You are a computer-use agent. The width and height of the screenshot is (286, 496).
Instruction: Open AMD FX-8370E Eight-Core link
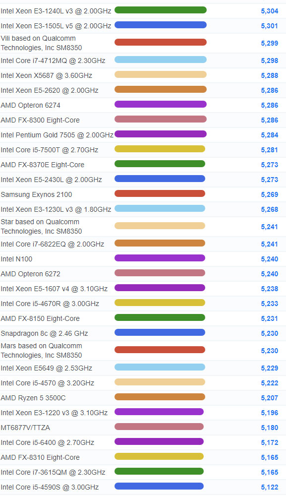click(43, 165)
